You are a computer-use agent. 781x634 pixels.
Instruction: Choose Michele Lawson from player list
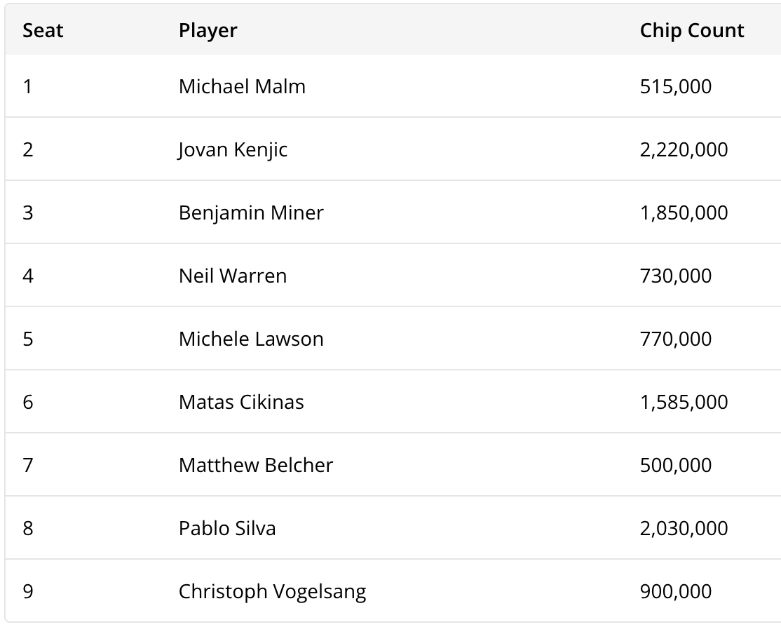coord(251,339)
